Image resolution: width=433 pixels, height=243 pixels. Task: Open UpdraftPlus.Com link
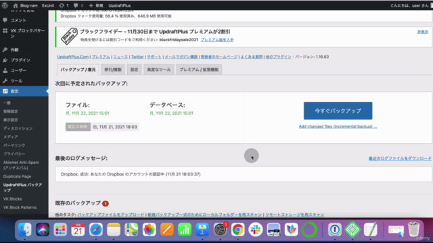click(73, 57)
